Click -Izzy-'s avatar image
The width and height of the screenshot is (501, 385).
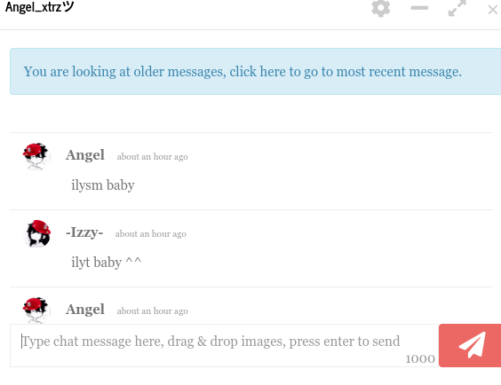point(36,233)
